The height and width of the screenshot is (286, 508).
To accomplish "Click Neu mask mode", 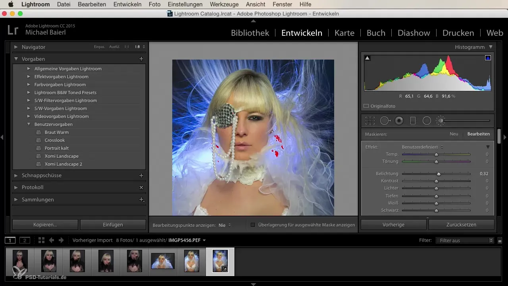I will pos(454,134).
